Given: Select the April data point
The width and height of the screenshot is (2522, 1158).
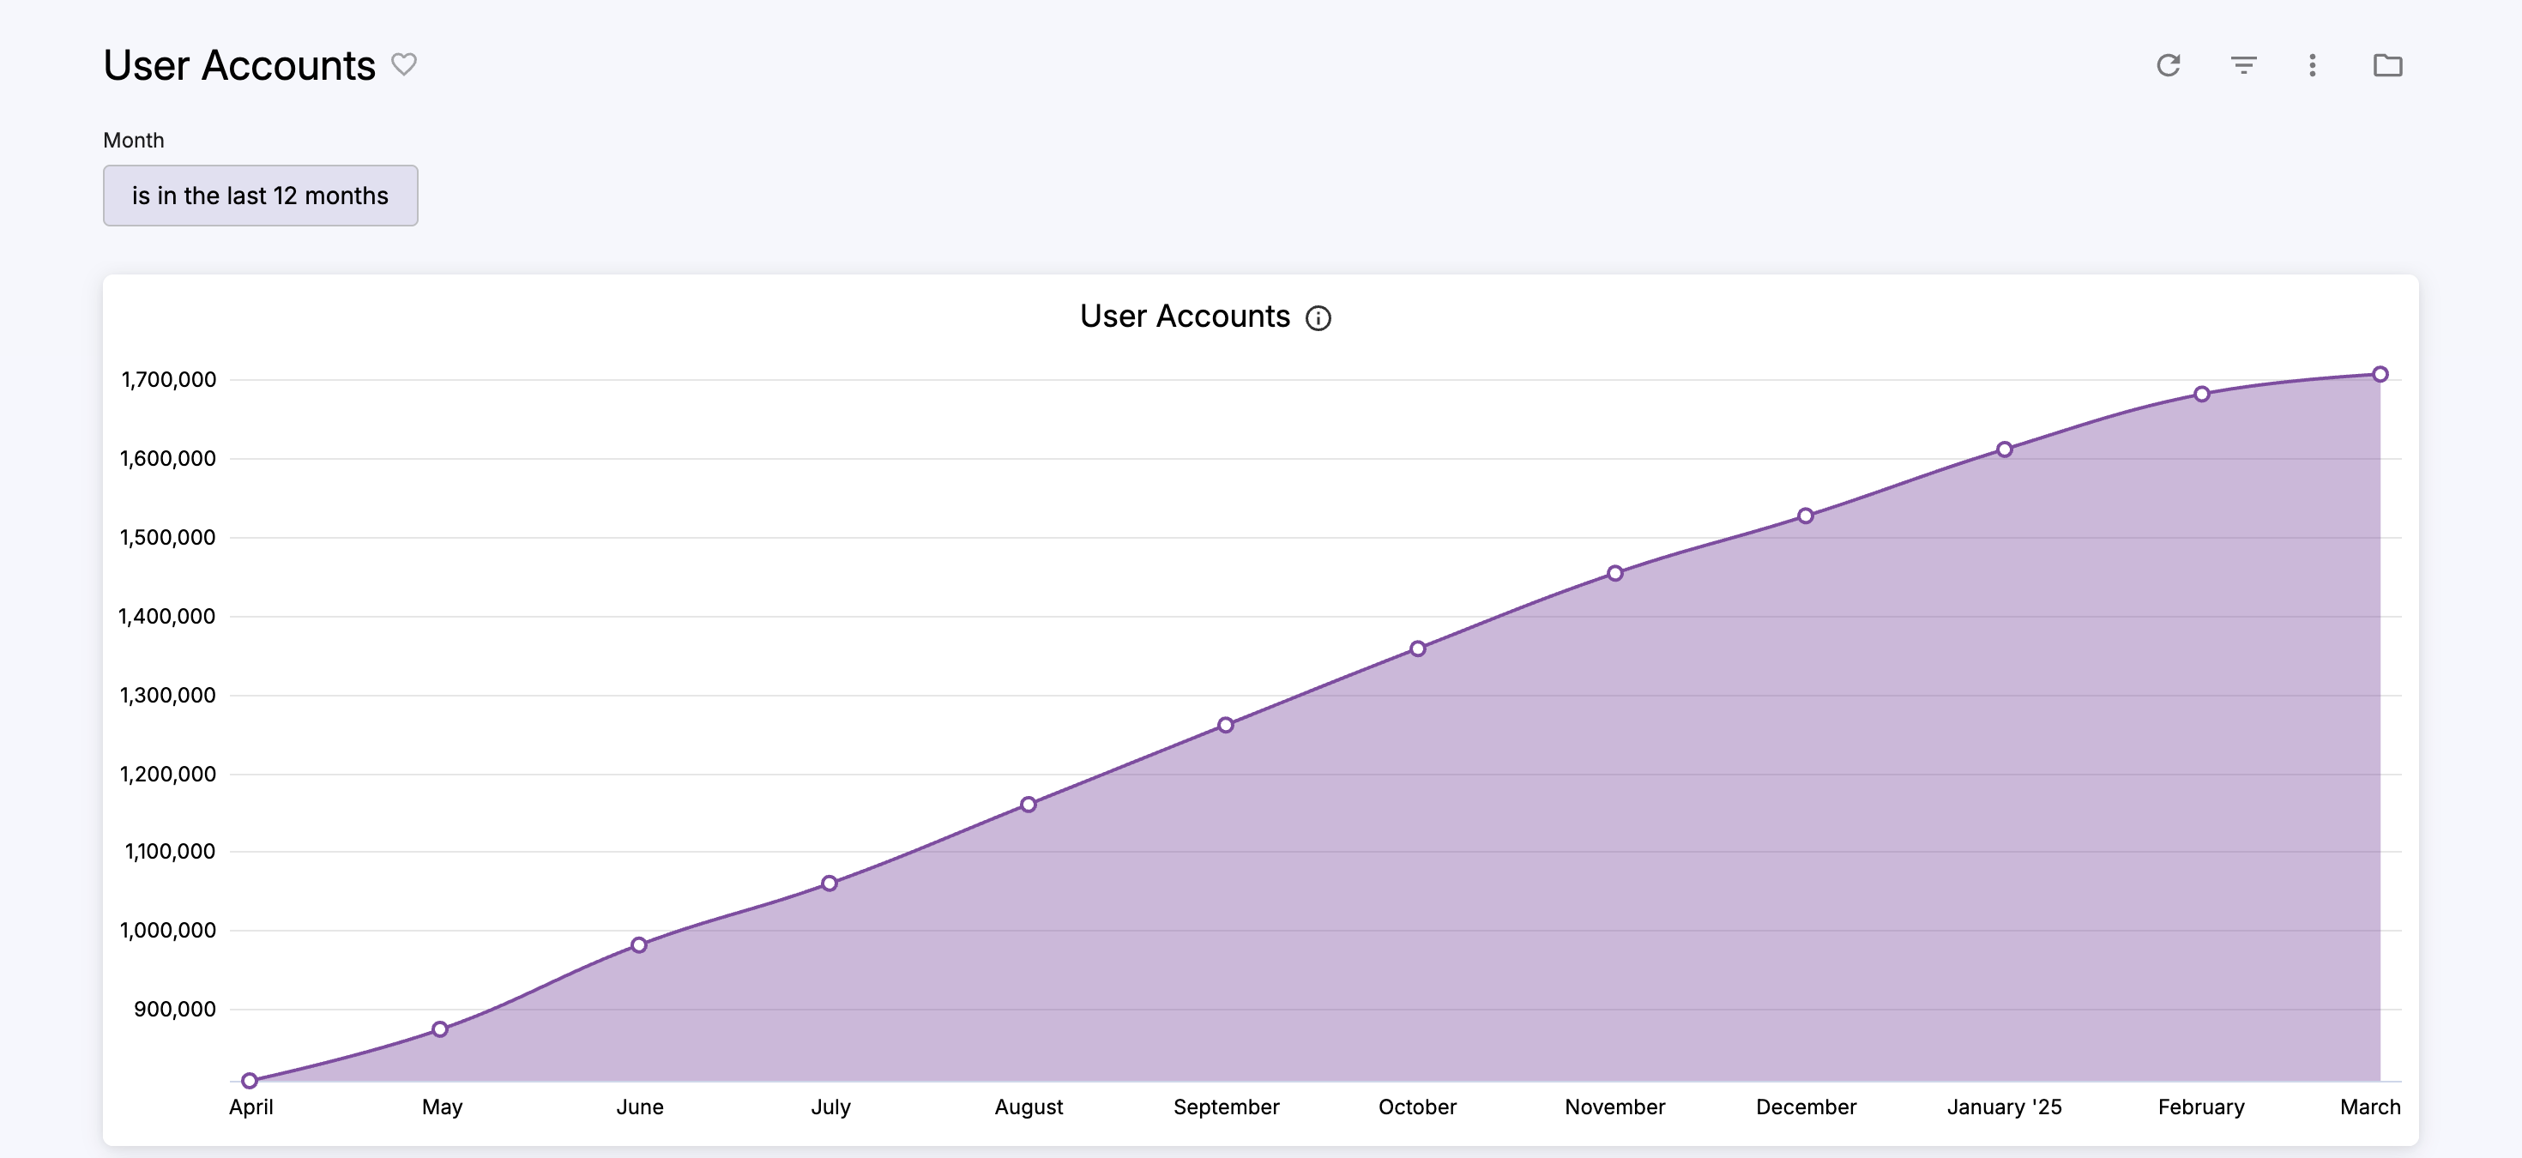Looking at the screenshot, I should click(250, 1081).
